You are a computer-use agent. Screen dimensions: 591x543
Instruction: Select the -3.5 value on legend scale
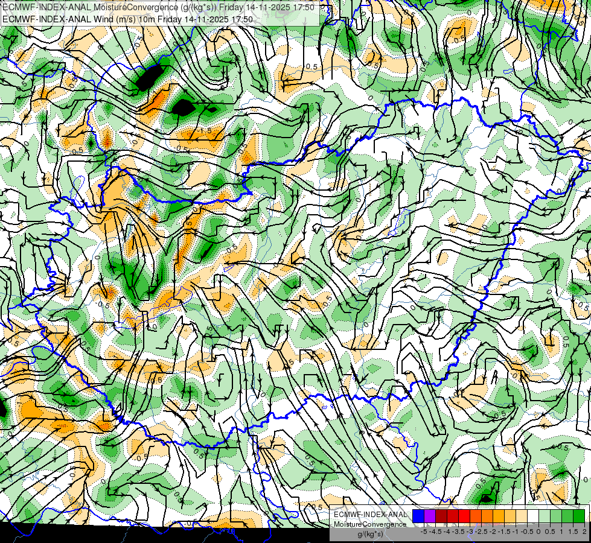(458, 532)
